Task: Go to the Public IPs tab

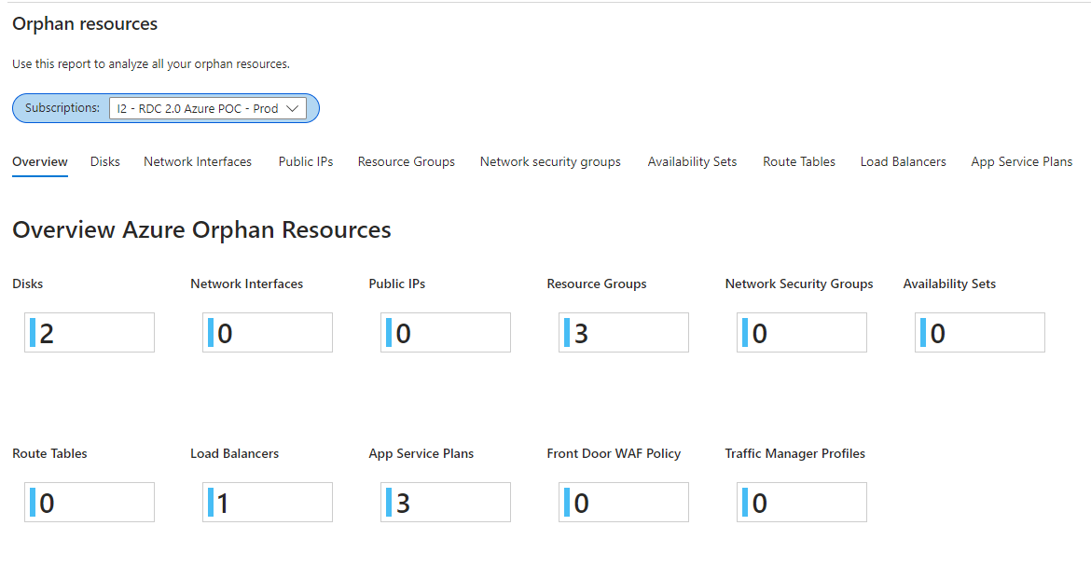Action: [306, 161]
